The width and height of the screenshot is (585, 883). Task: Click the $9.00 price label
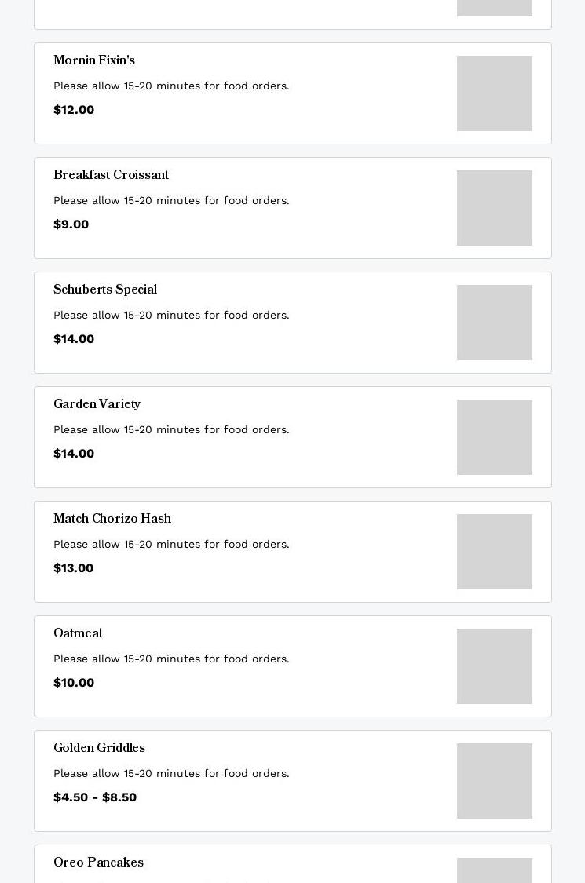(x=71, y=224)
